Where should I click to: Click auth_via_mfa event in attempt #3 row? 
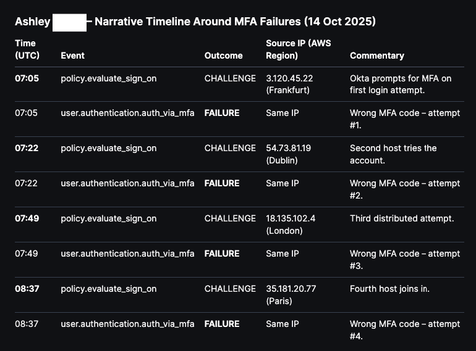(127, 254)
